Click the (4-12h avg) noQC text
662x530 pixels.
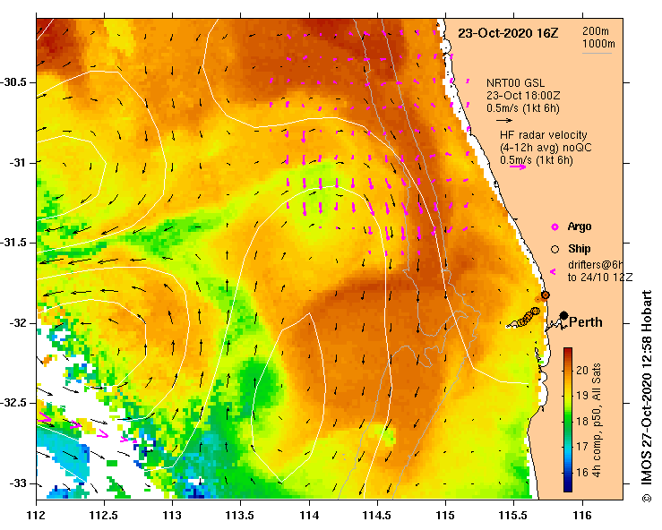click(x=546, y=148)
